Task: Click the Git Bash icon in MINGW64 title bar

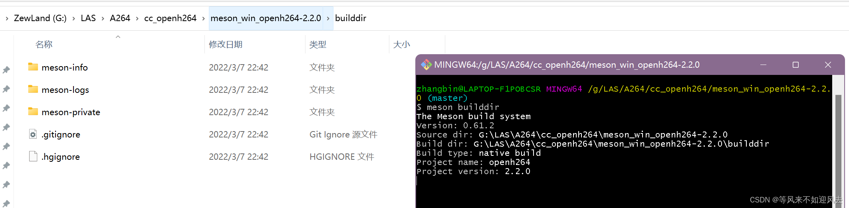Action: [426, 65]
